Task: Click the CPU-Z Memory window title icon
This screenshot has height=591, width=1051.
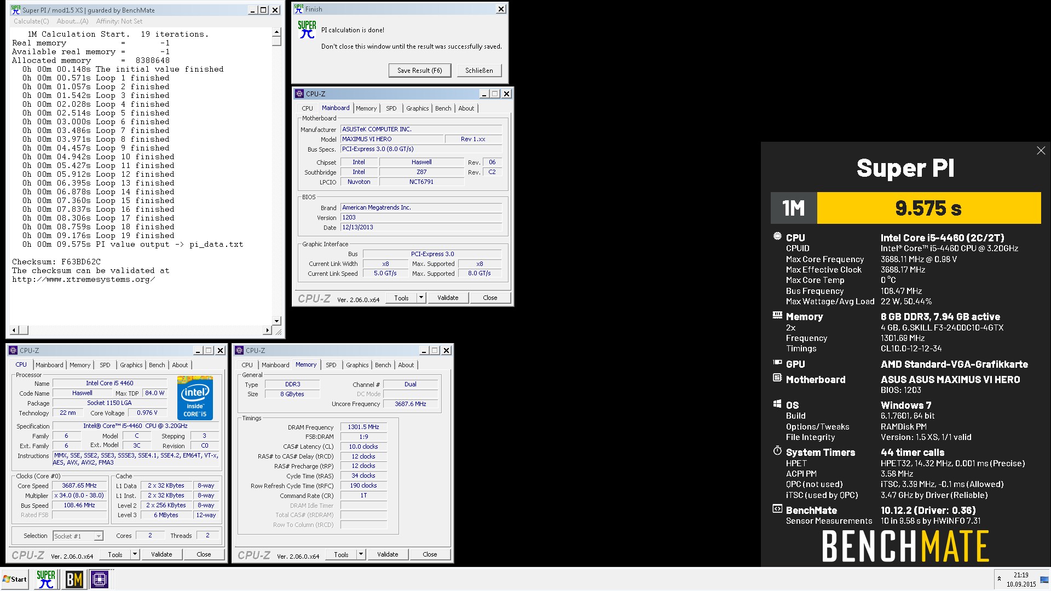Action: pyautogui.click(x=239, y=350)
